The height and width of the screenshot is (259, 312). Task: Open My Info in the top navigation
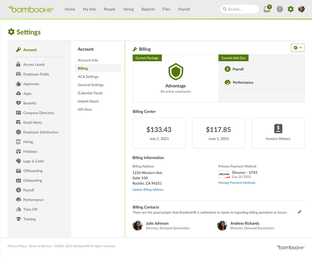coord(89,9)
